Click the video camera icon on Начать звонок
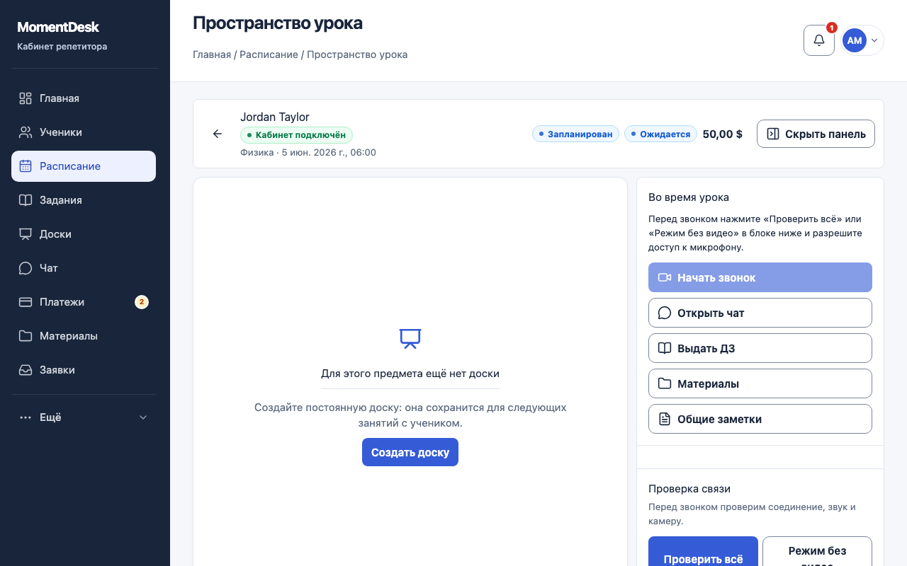 click(665, 277)
